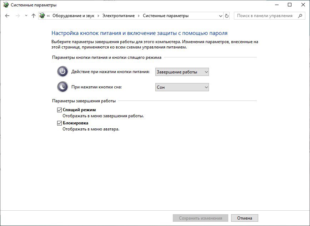Click the sleep button moon icon
The width and height of the screenshot is (310, 226).
(x=62, y=87)
